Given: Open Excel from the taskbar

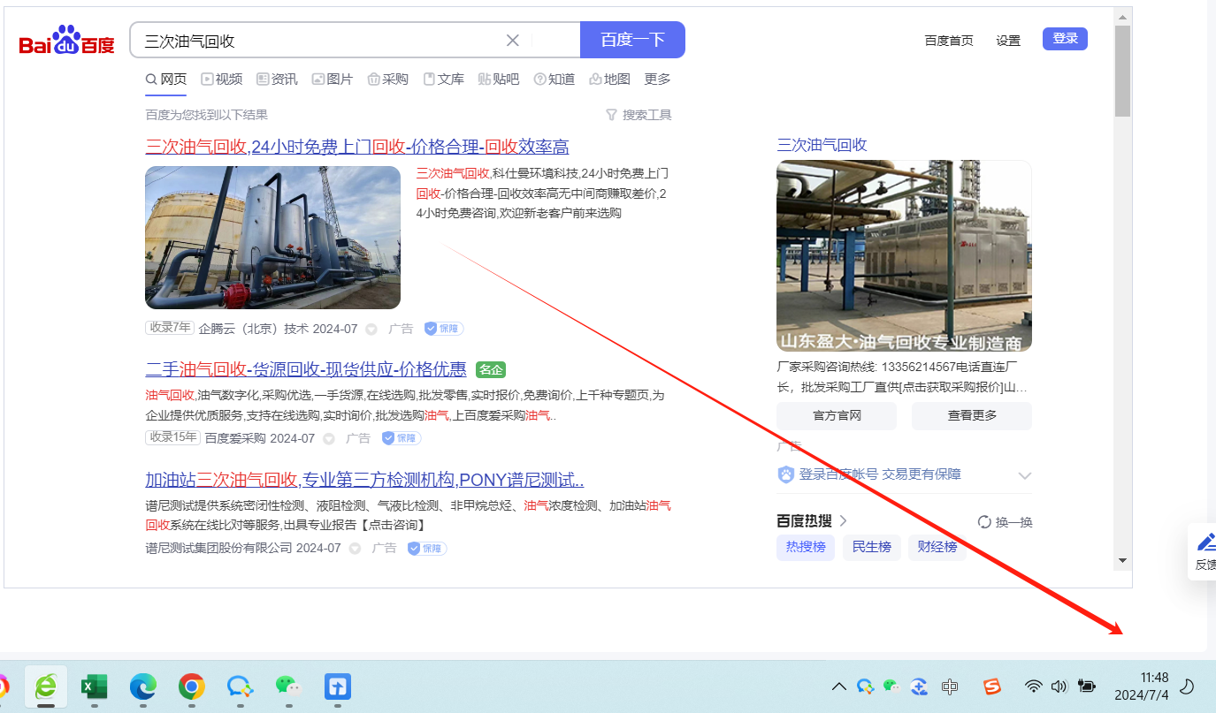Looking at the screenshot, I should (94, 686).
